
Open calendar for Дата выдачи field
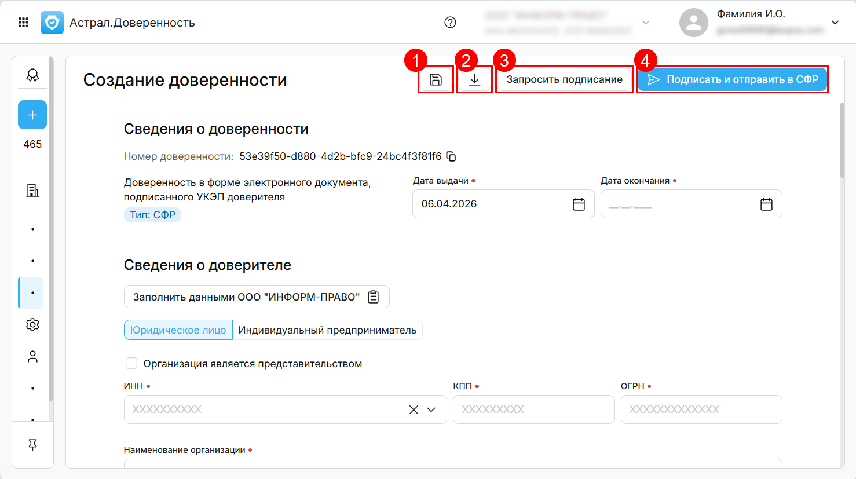coord(579,204)
